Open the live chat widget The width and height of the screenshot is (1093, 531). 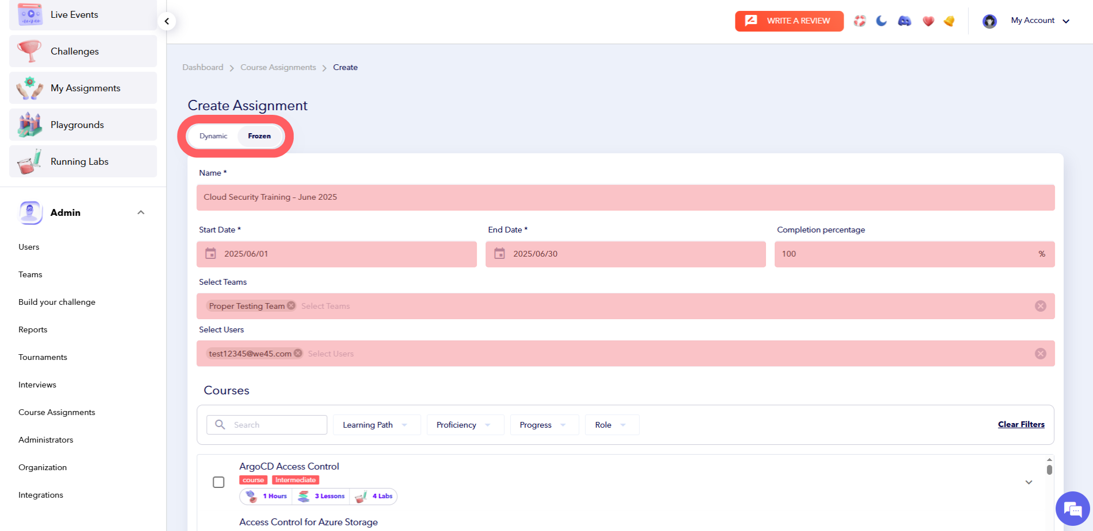(1072, 509)
